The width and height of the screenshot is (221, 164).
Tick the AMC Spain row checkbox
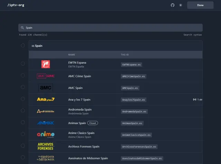click(x=23, y=87)
